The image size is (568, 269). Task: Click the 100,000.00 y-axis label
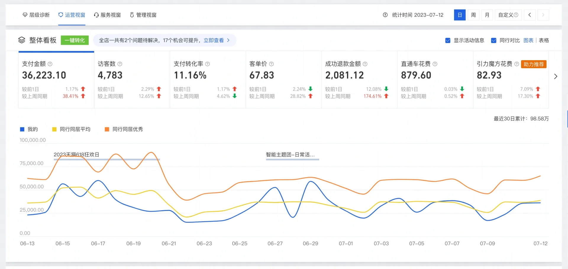33,140
